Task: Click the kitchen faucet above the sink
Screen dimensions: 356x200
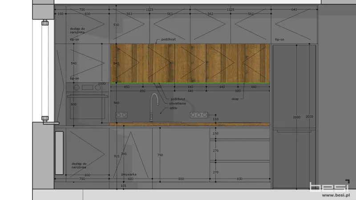Action: point(154,107)
